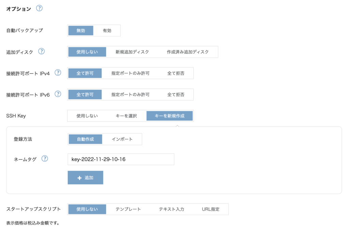Image resolution: width=349 pixels, height=243 pixels.
Task: Choose 指定ポートのみ許可 for IPv4
Action: pos(130,73)
